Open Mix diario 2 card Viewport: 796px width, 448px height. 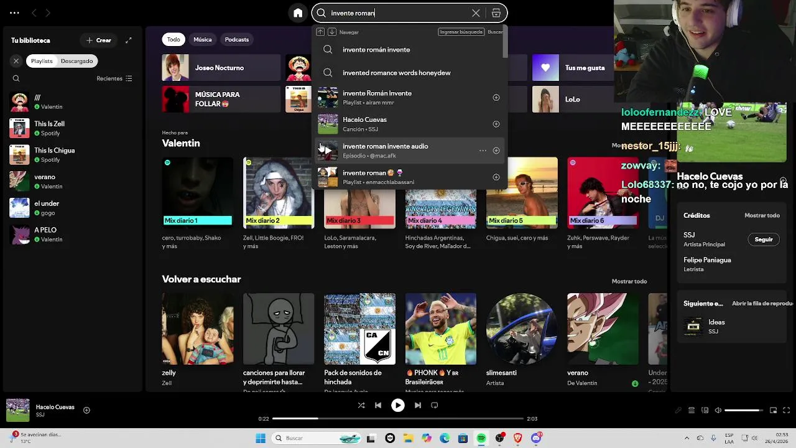point(279,203)
